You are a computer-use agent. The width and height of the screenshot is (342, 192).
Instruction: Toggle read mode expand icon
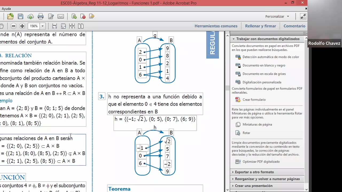[303, 17]
